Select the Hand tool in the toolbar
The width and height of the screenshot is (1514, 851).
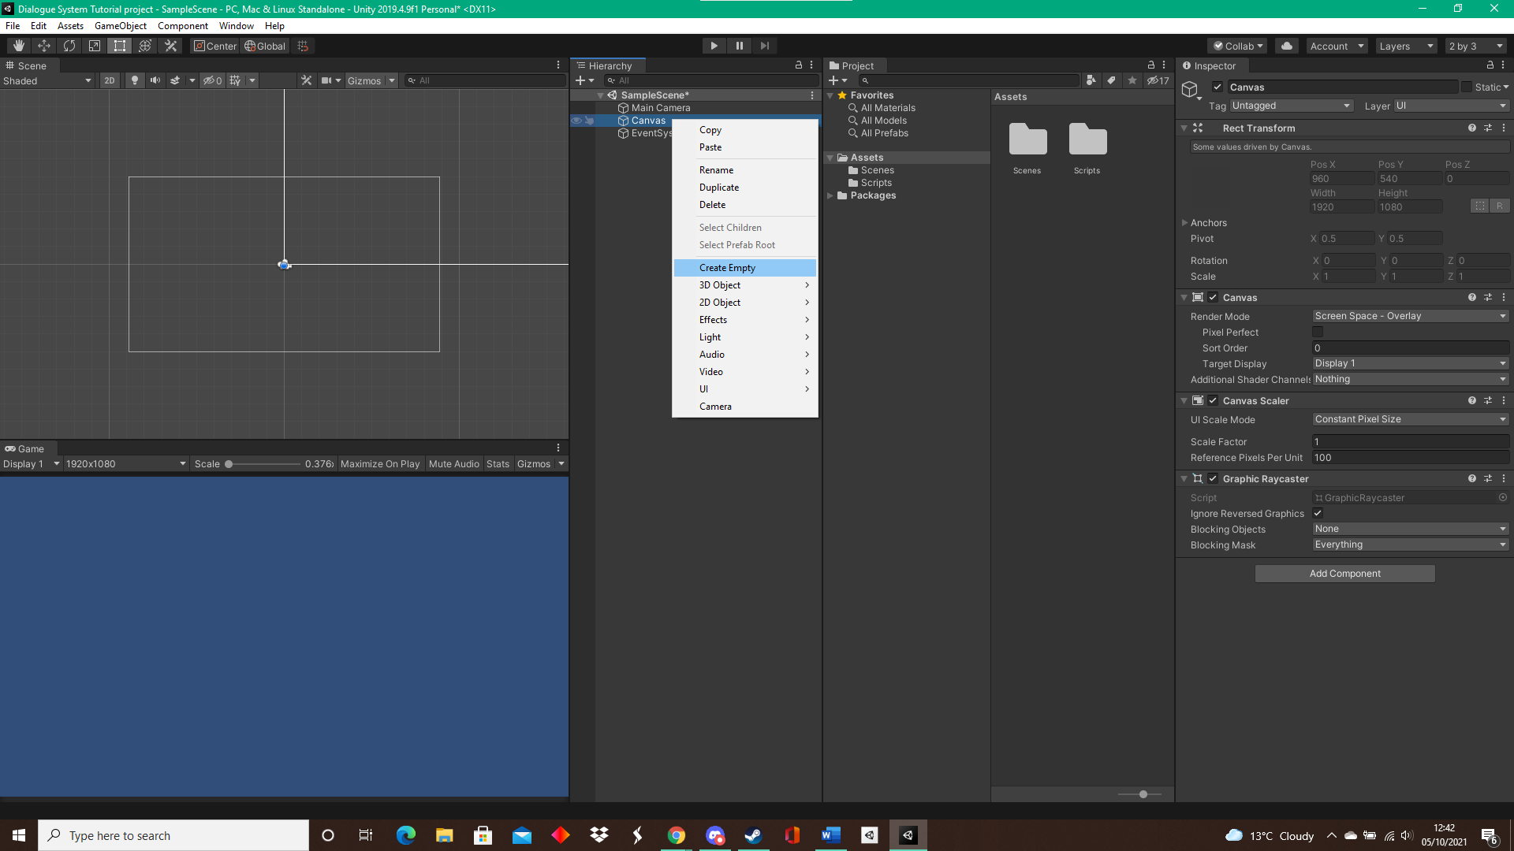click(x=17, y=45)
